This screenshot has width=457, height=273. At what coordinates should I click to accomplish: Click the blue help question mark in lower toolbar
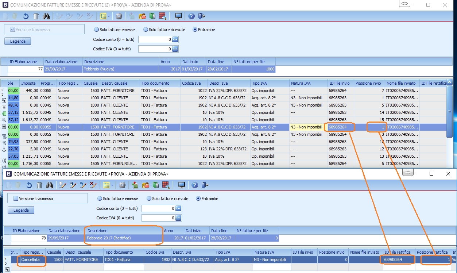pyautogui.click(x=195, y=185)
